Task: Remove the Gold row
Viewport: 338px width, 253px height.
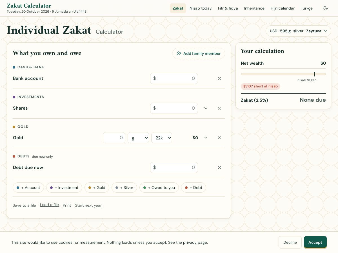Action: click(x=219, y=138)
